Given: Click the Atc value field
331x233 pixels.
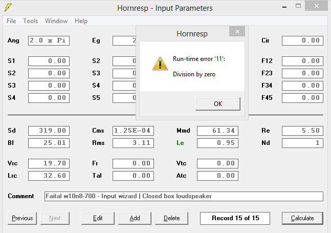Looking at the screenshot, I should point(217,176).
